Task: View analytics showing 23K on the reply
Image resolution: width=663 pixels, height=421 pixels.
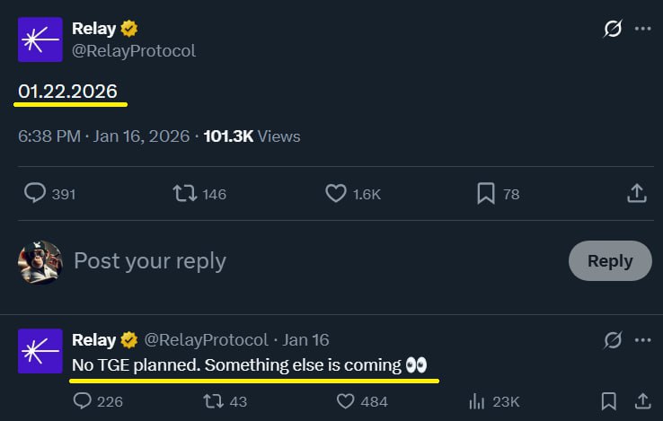Action: click(478, 401)
